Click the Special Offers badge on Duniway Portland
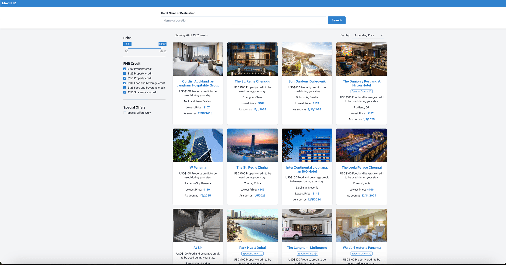The width and height of the screenshot is (506, 265). pyautogui.click(x=362, y=91)
